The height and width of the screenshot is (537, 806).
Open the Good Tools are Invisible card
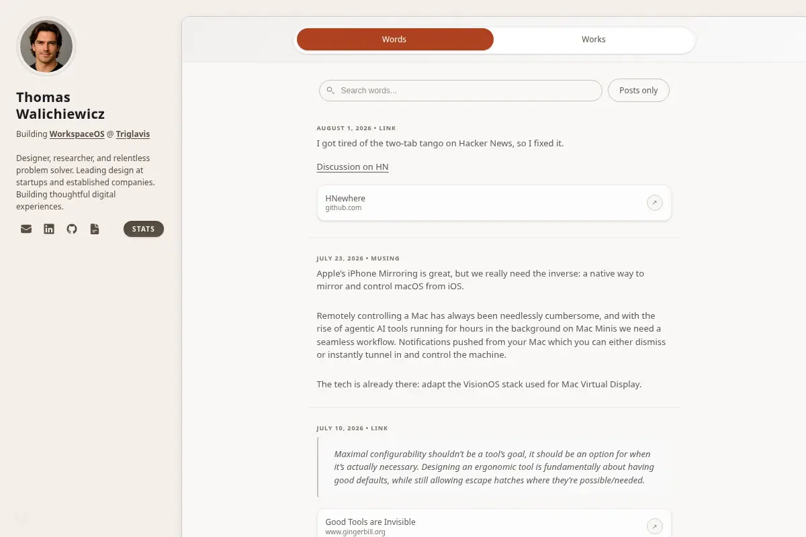coord(494,524)
